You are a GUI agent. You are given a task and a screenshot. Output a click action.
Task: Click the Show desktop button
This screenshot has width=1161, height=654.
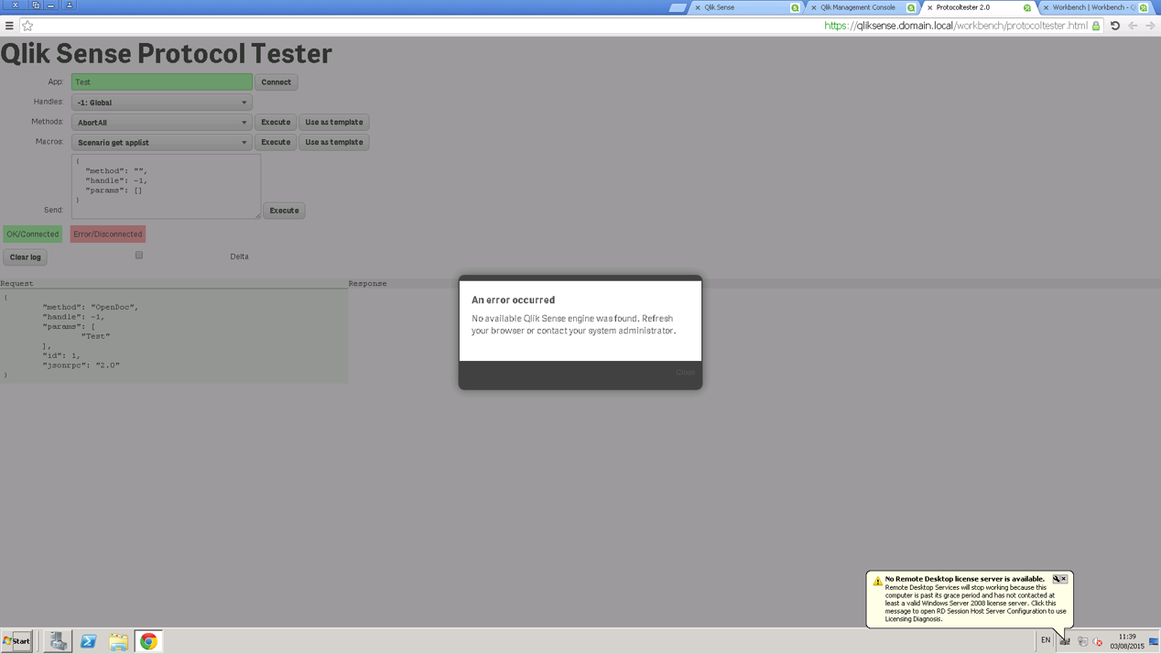pos(1155,641)
